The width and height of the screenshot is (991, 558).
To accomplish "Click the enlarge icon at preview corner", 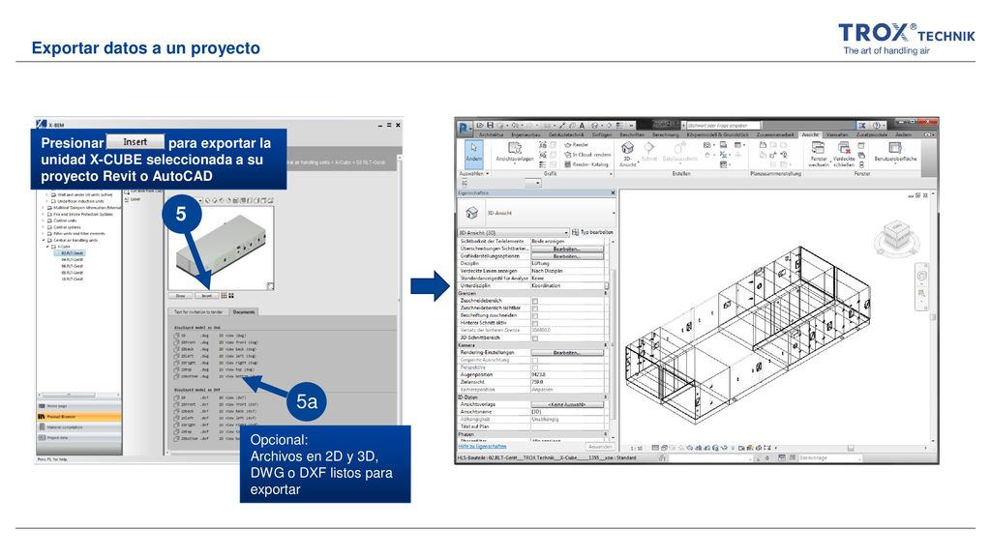I will click(x=270, y=286).
